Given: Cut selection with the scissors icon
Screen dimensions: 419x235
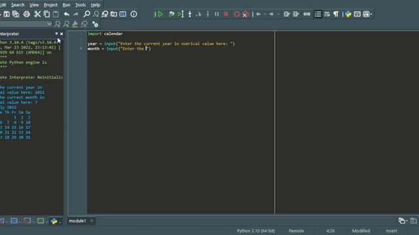Looking at the screenshot, I should tap(37, 14).
